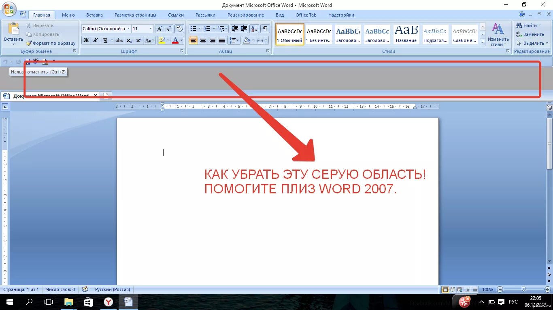Toggle show paragraph marks ¶
This screenshot has height=310, width=553.
(265, 29)
